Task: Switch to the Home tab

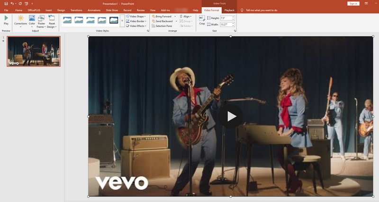Action: pos(18,10)
